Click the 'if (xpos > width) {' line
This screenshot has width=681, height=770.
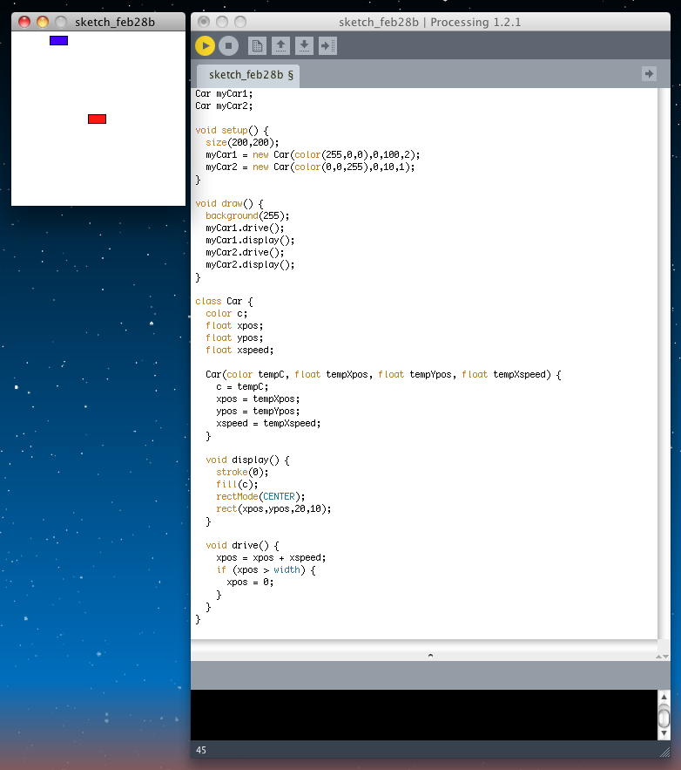coord(266,570)
